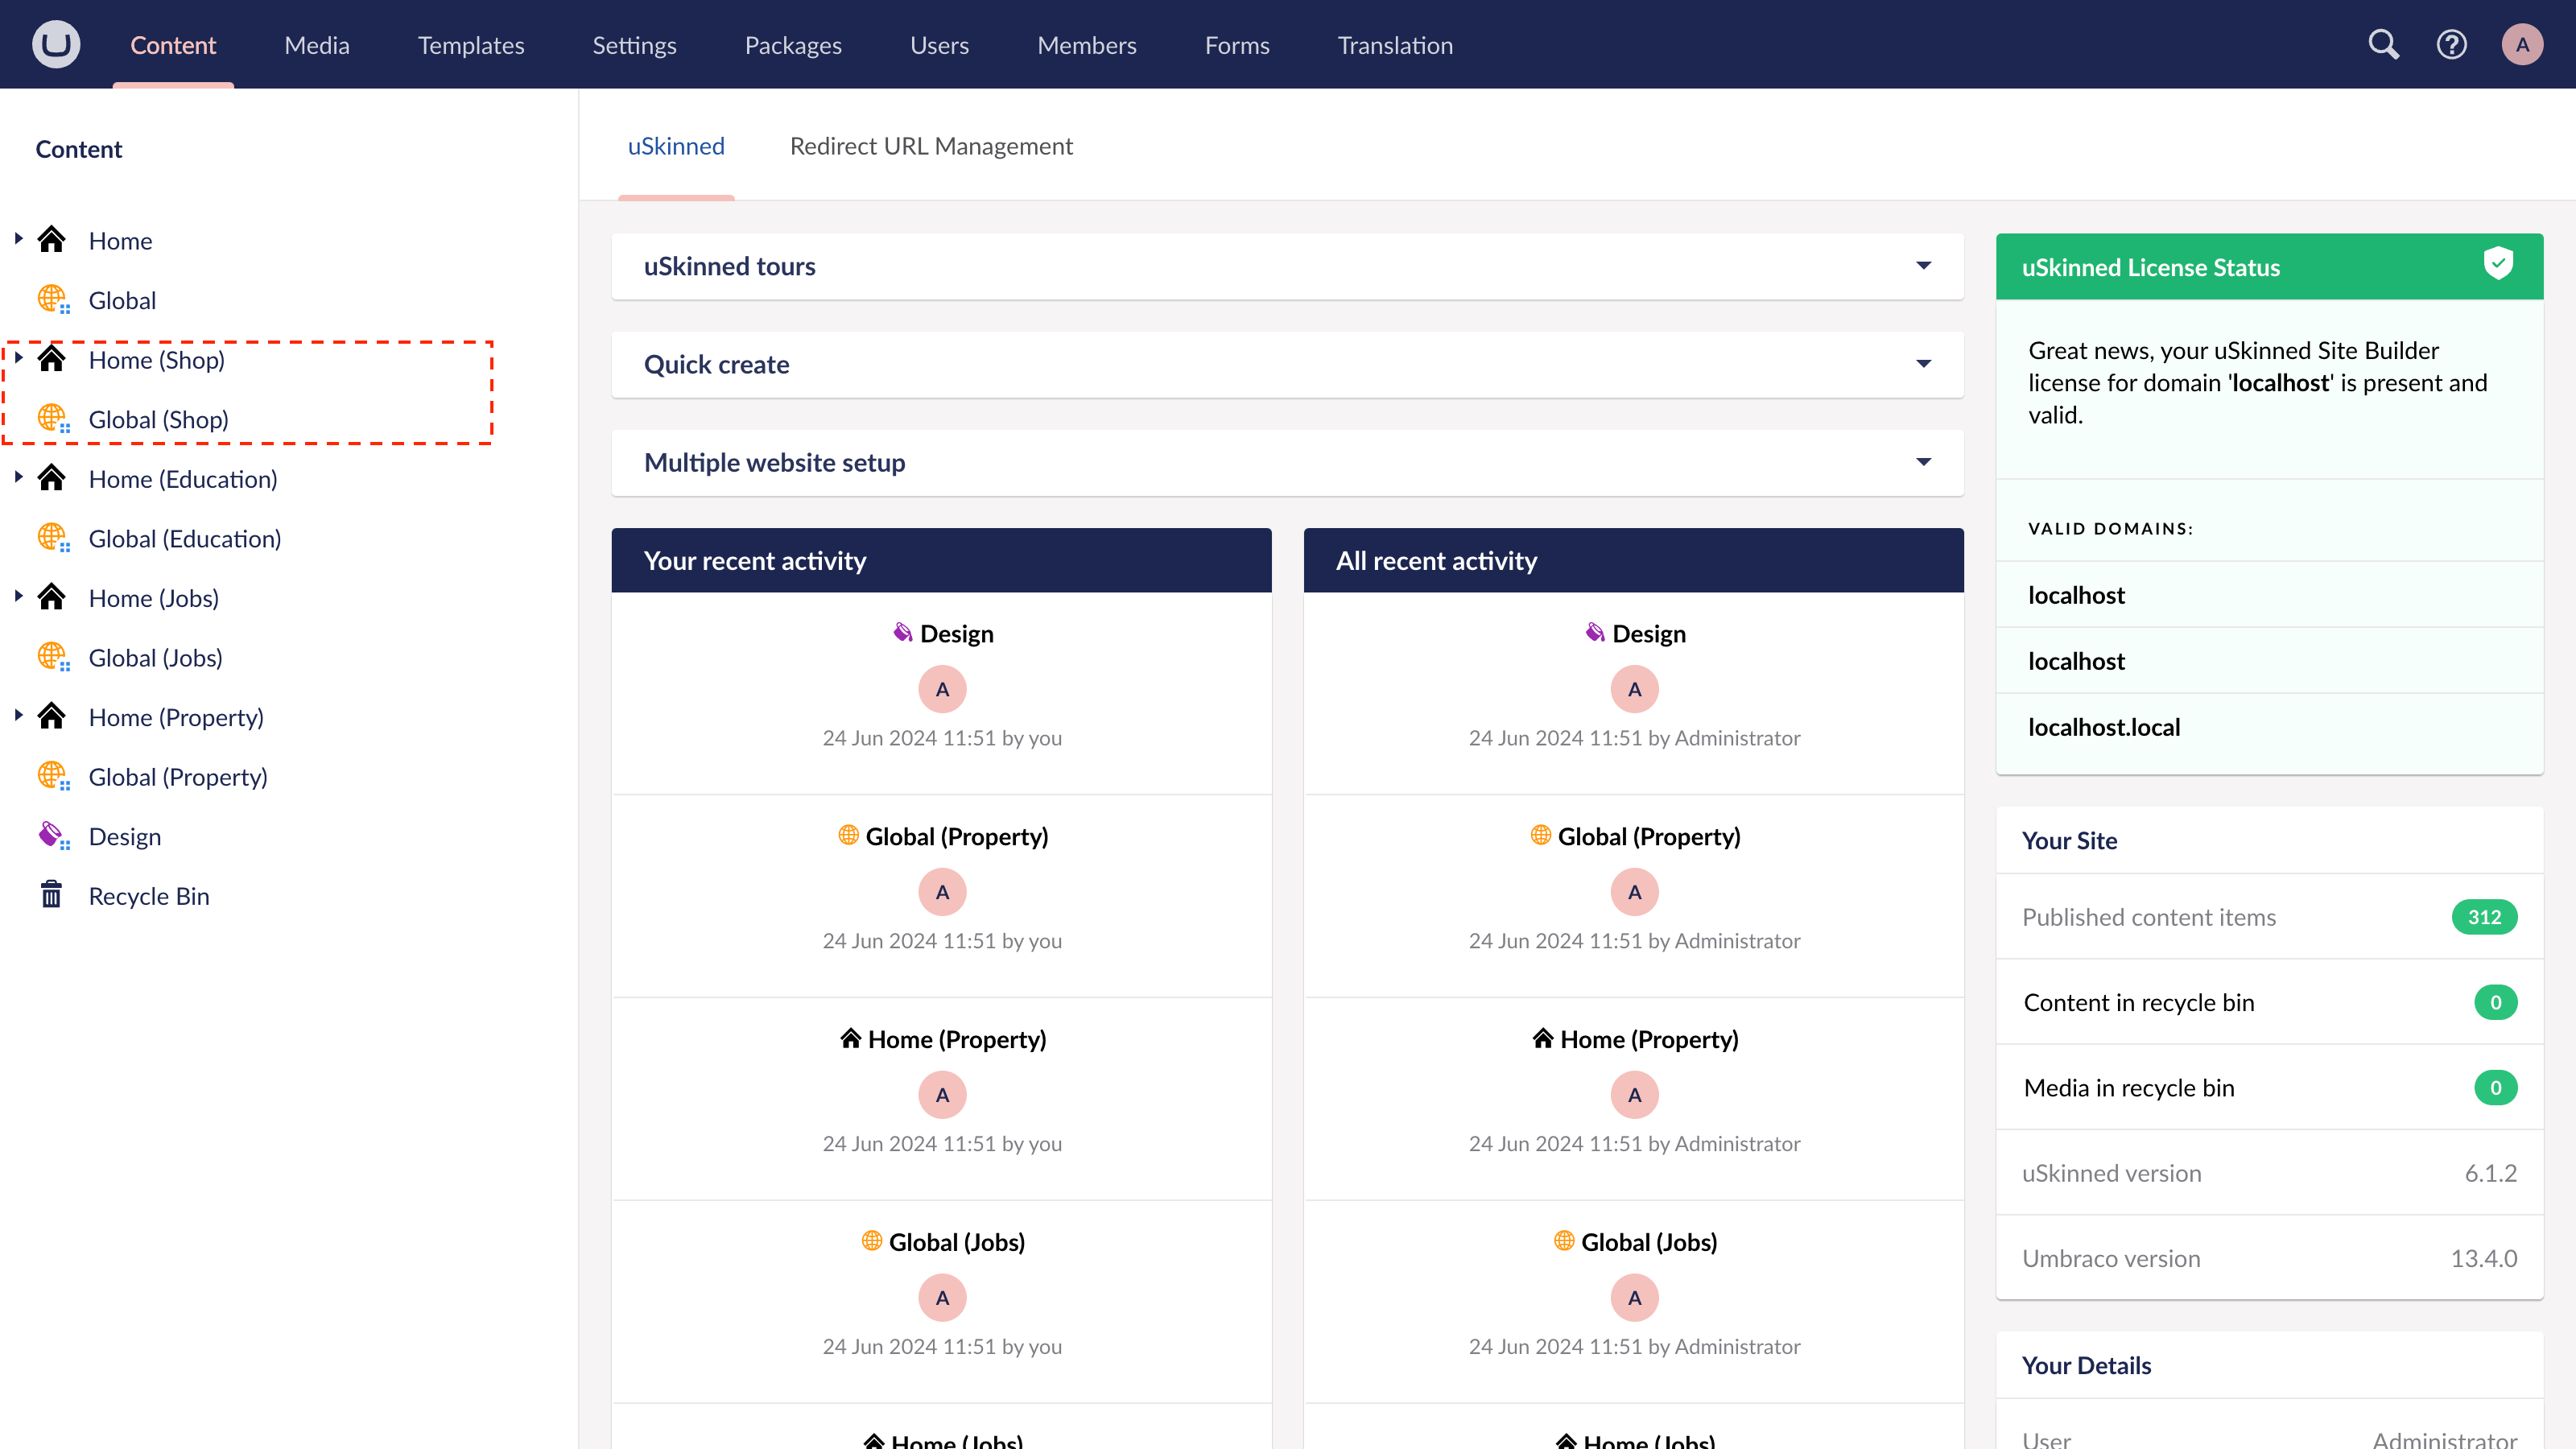Click the Administrator avatar under Design activity
Viewport: 2576px width, 1449px height.
[1634, 688]
